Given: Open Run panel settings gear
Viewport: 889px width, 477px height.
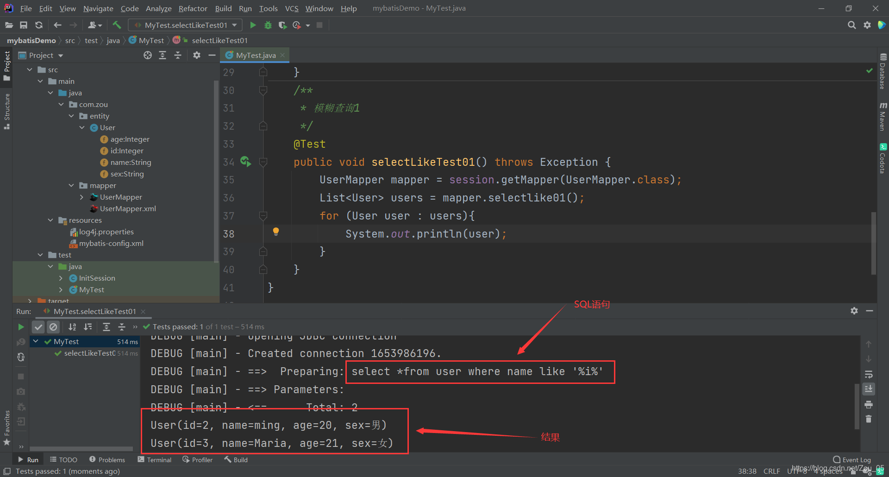Looking at the screenshot, I should (x=854, y=311).
